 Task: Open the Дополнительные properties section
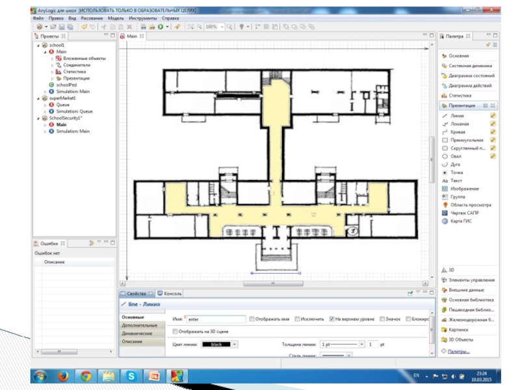[x=139, y=325]
